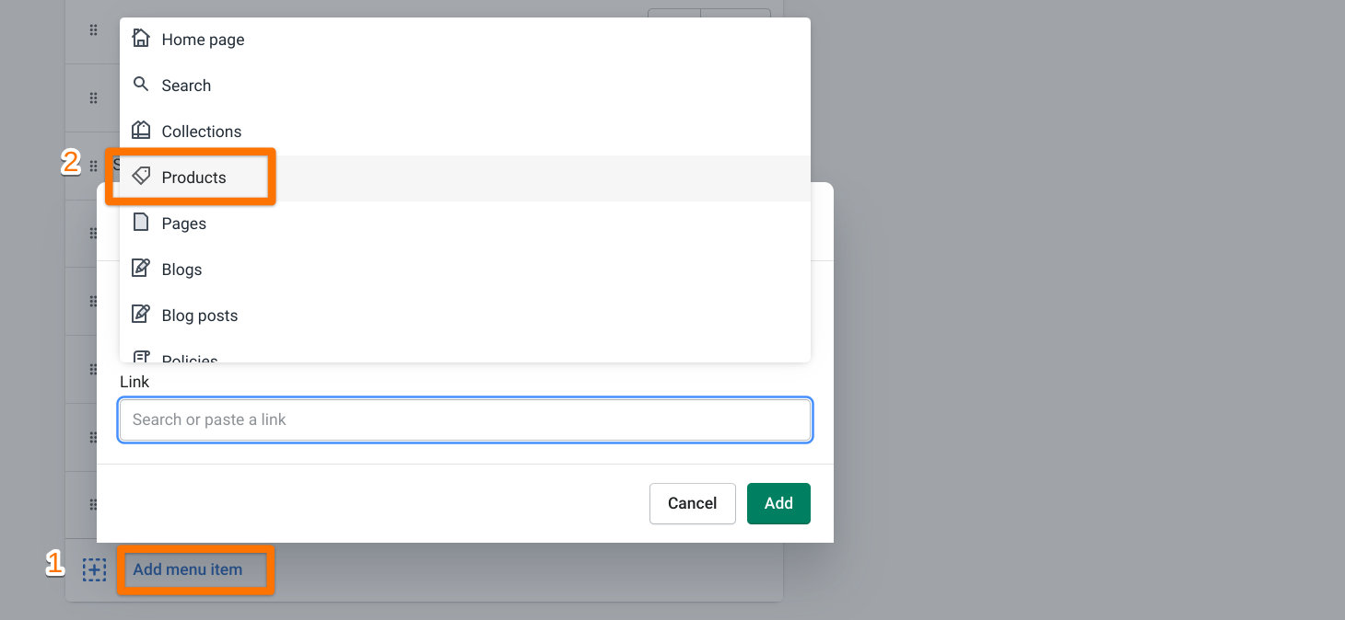Click the Pages document icon
Image resolution: width=1345 pixels, height=620 pixels.
[141, 223]
